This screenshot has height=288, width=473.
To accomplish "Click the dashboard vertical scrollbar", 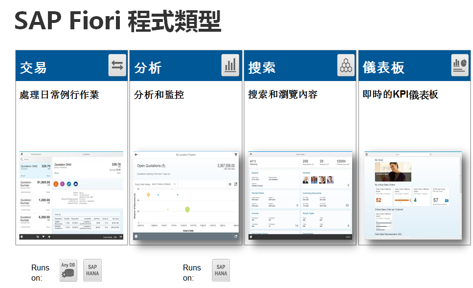I will point(460,197).
